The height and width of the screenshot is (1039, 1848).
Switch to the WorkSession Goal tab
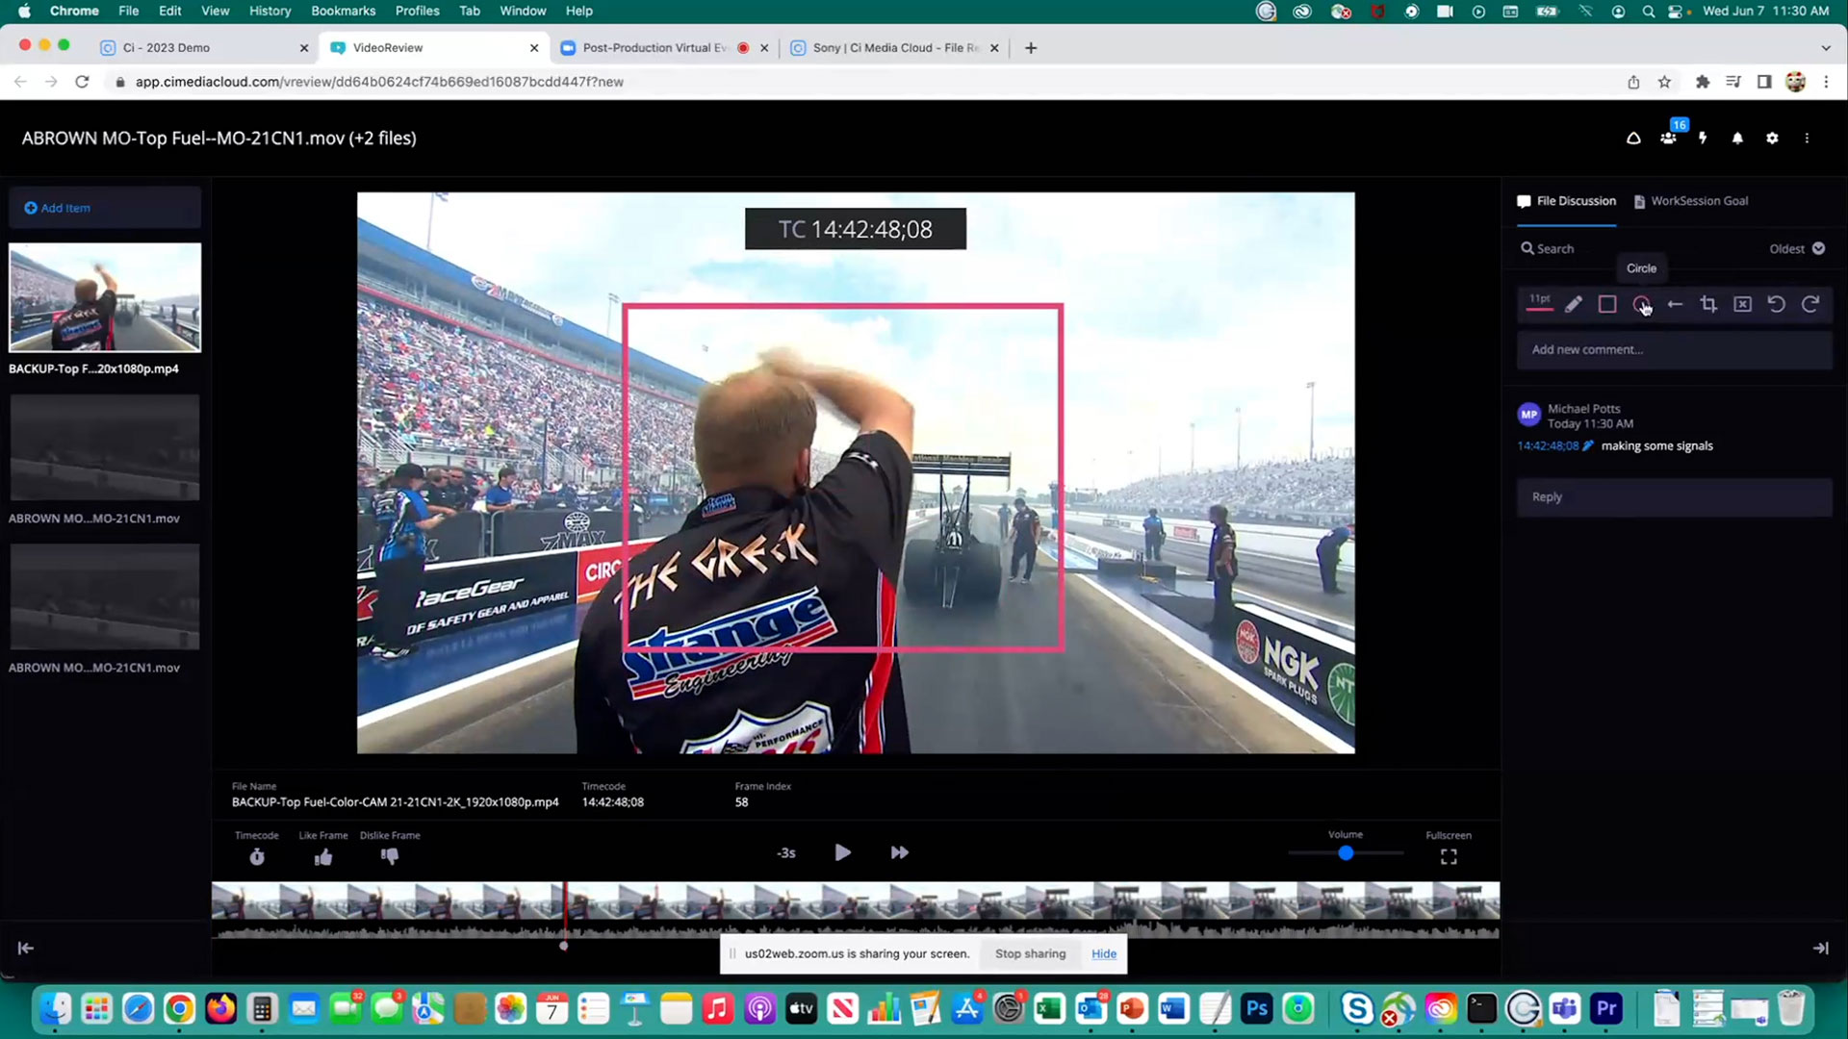tap(1690, 201)
